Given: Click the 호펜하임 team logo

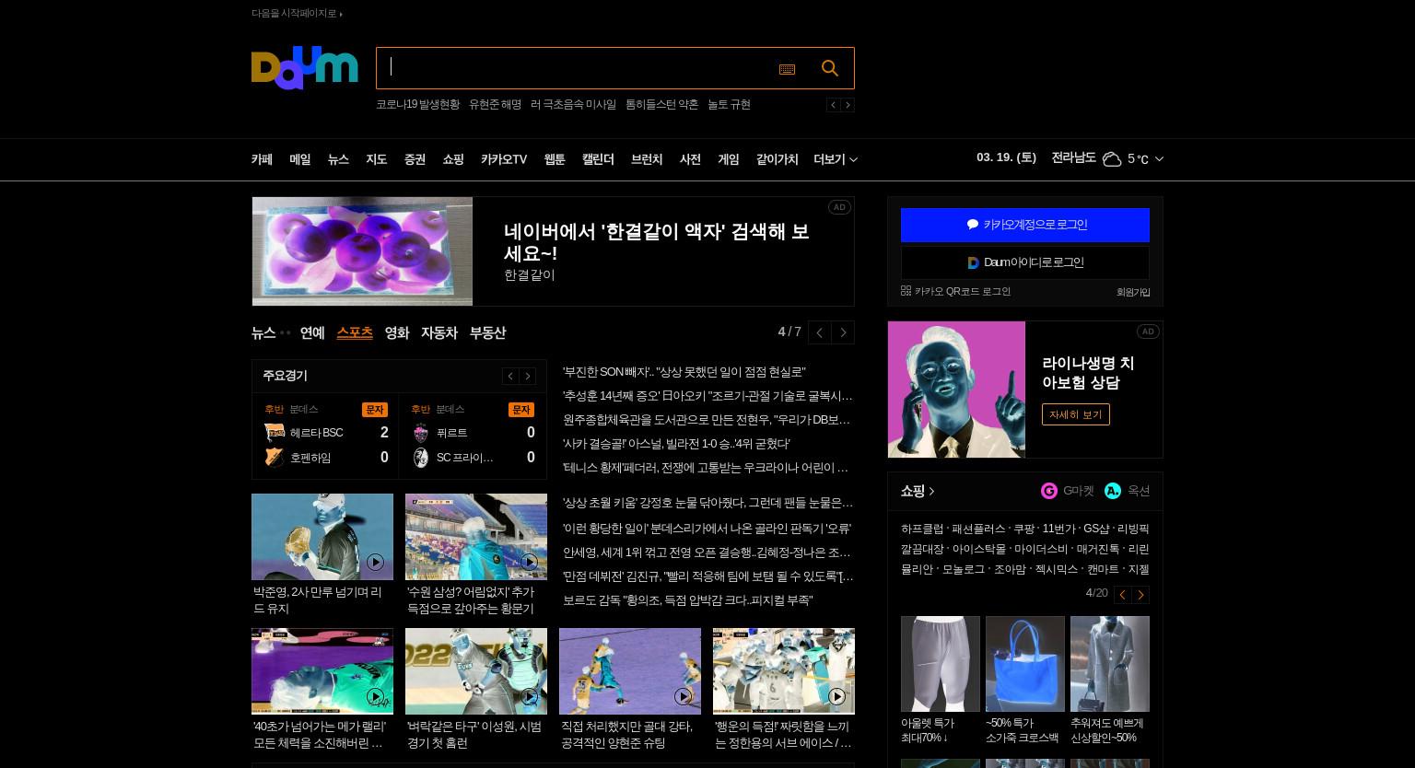Looking at the screenshot, I should coord(275,458).
